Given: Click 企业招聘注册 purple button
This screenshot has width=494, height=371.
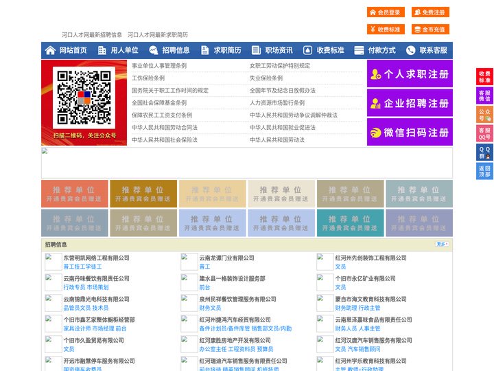Looking at the screenshot, I should [x=410, y=103].
